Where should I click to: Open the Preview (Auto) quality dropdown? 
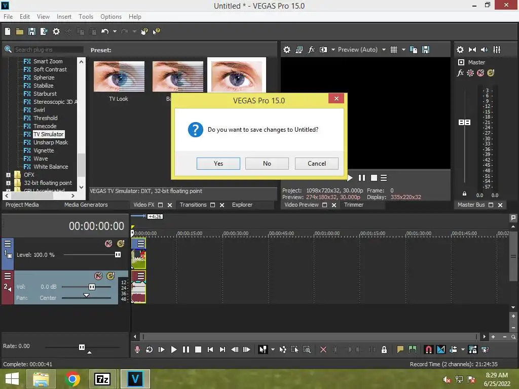384,50
